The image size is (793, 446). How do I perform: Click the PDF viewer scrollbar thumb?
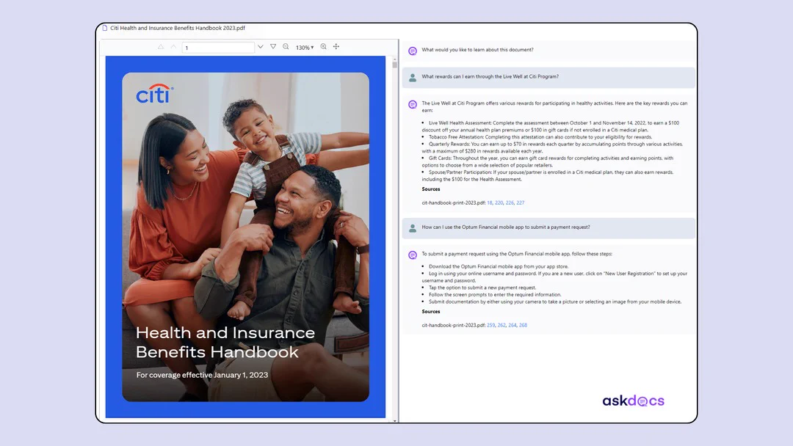pyautogui.click(x=394, y=65)
